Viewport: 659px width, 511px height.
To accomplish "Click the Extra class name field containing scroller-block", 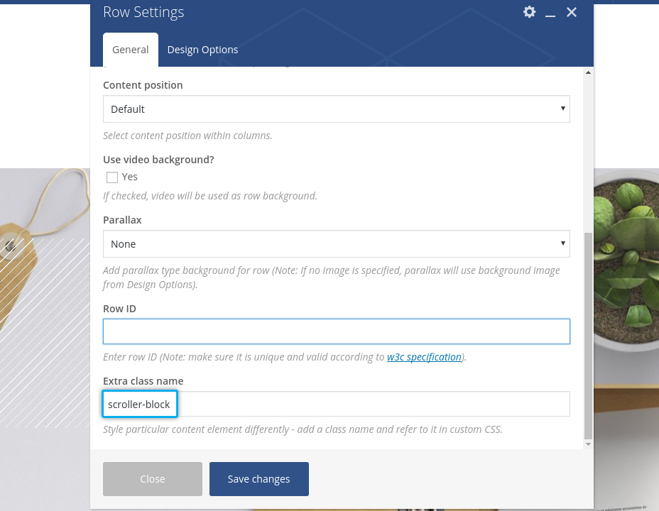I will 336,405.
